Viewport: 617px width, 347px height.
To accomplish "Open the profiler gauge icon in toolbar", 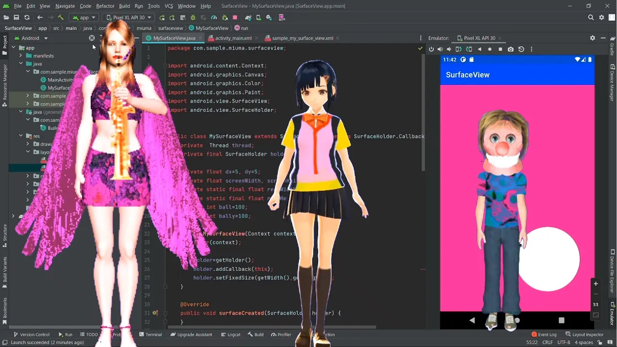I will point(214,17).
